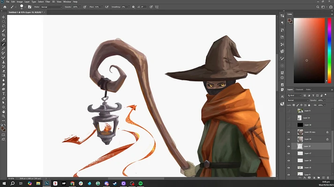Select the Clone Stamp tool
The height and width of the screenshot is (187, 334).
(x=3, y=62)
